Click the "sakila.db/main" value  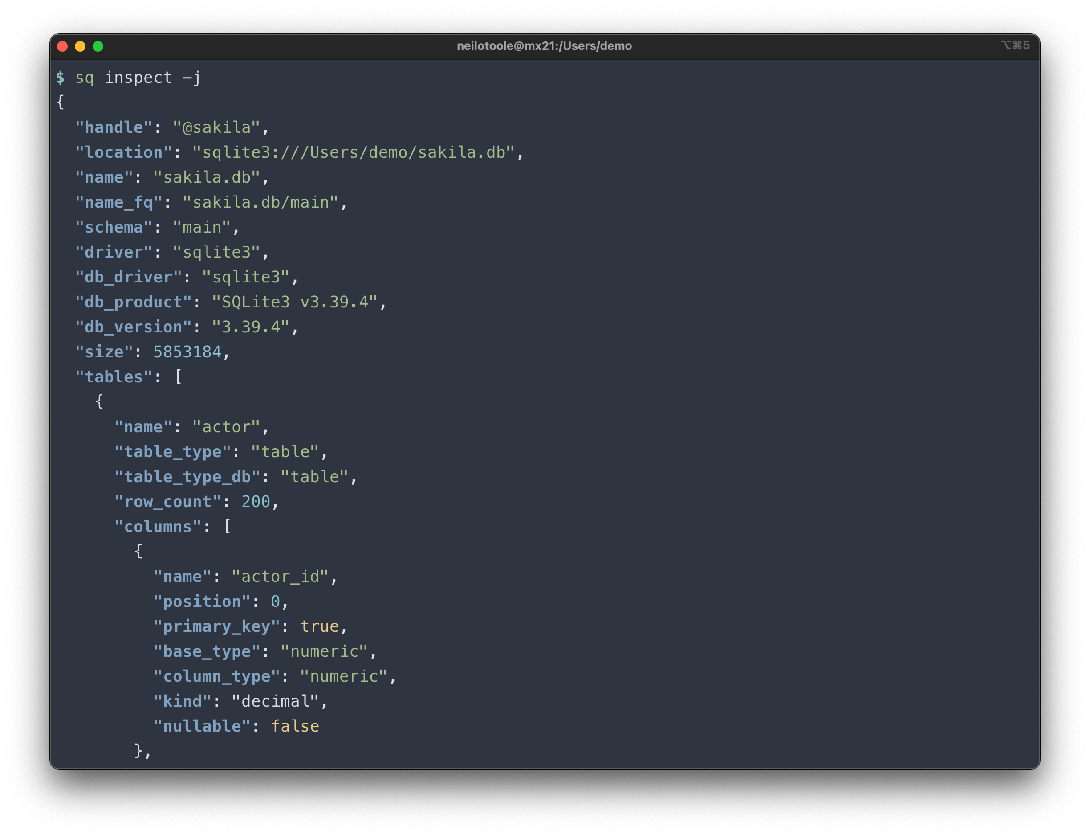pos(261,203)
